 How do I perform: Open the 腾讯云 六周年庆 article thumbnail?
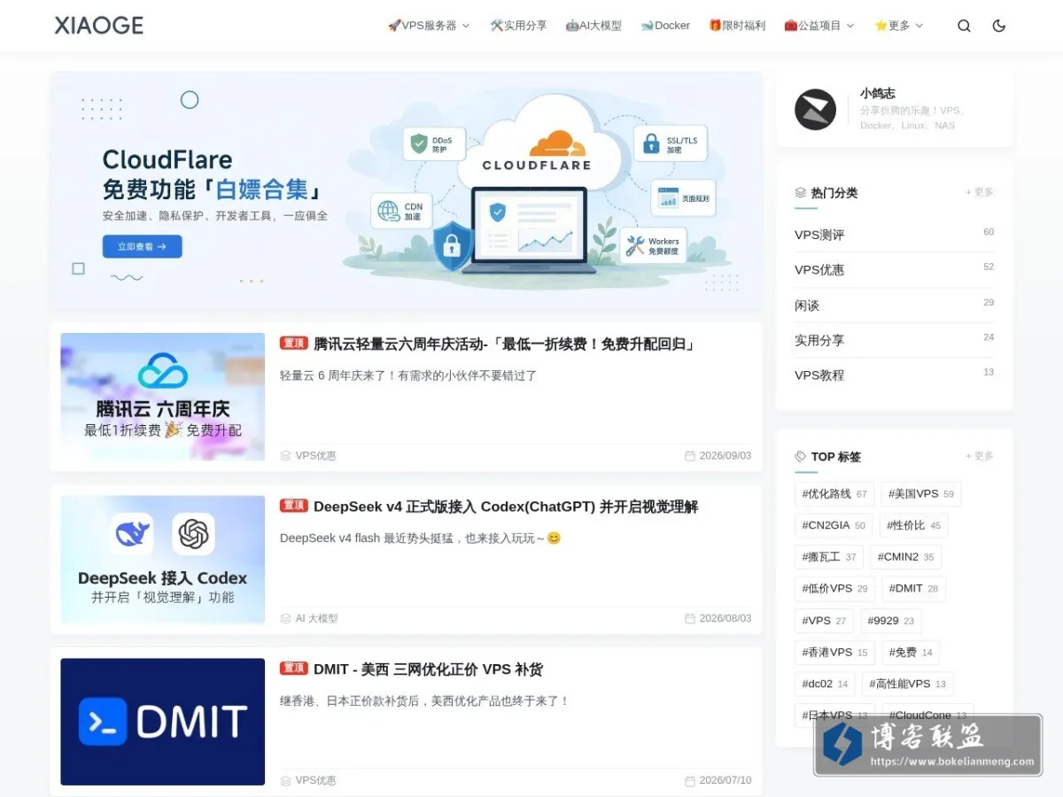[x=162, y=397]
